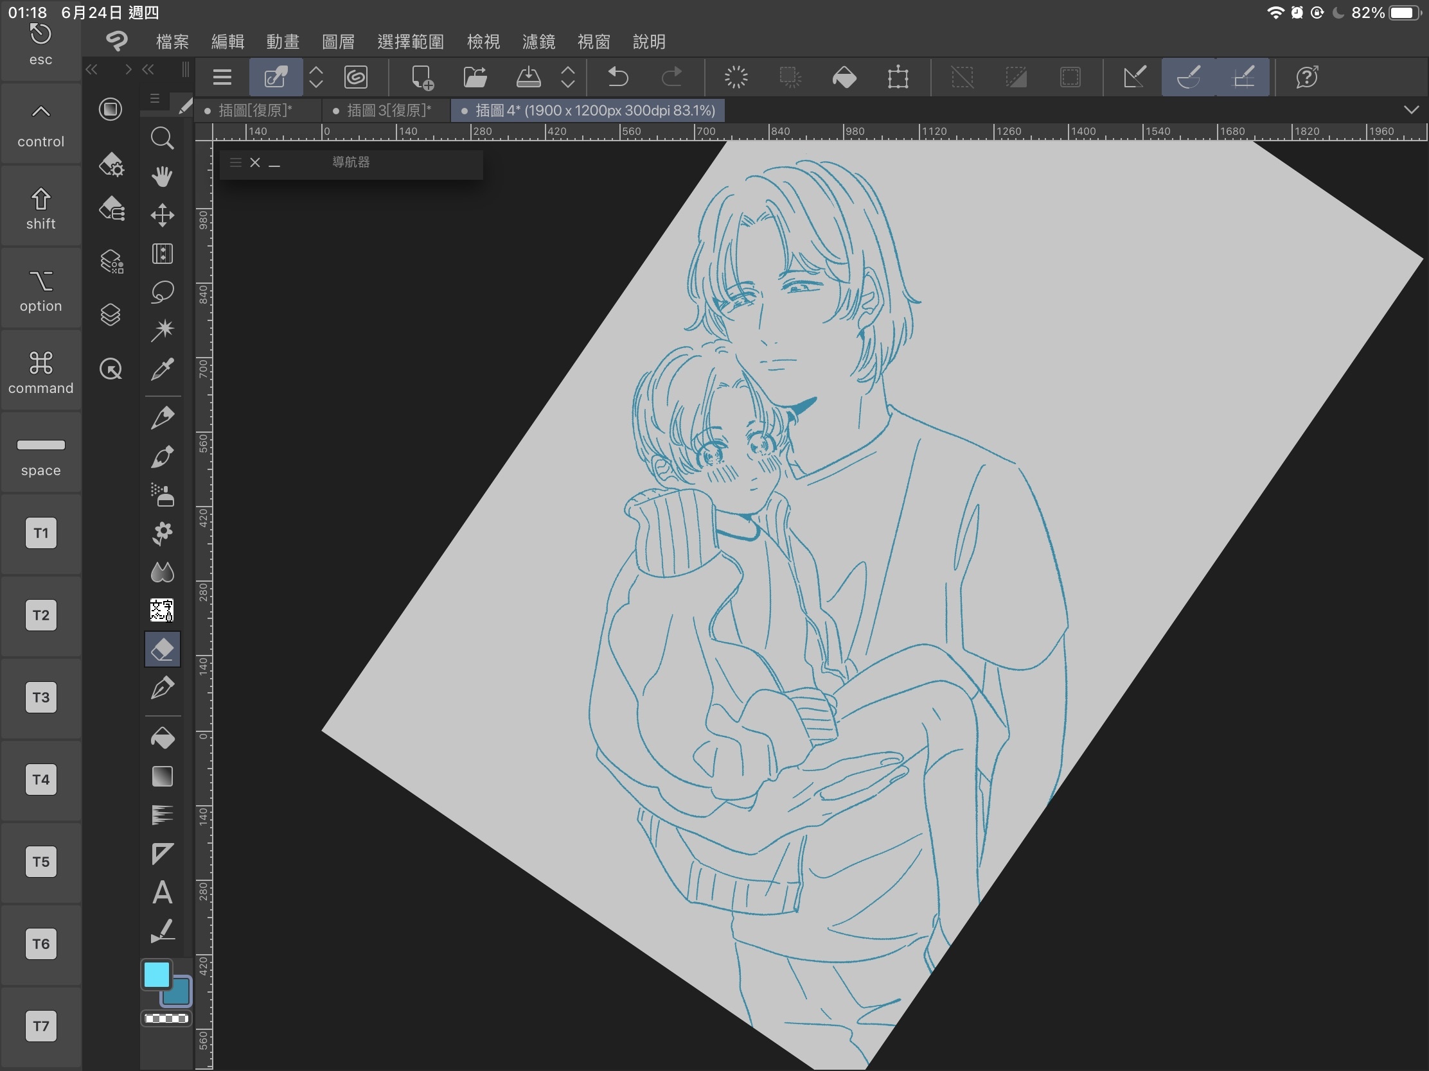Expand the canvas tab list chevron
Viewport: 1429px width, 1071px height.
(x=1411, y=110)
